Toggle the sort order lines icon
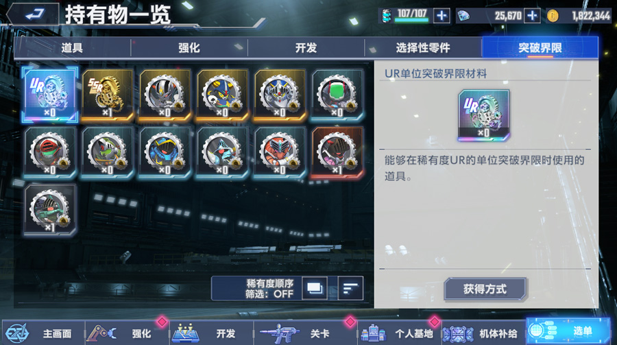This screenshot has width=617, height=345. coord(350,288)
